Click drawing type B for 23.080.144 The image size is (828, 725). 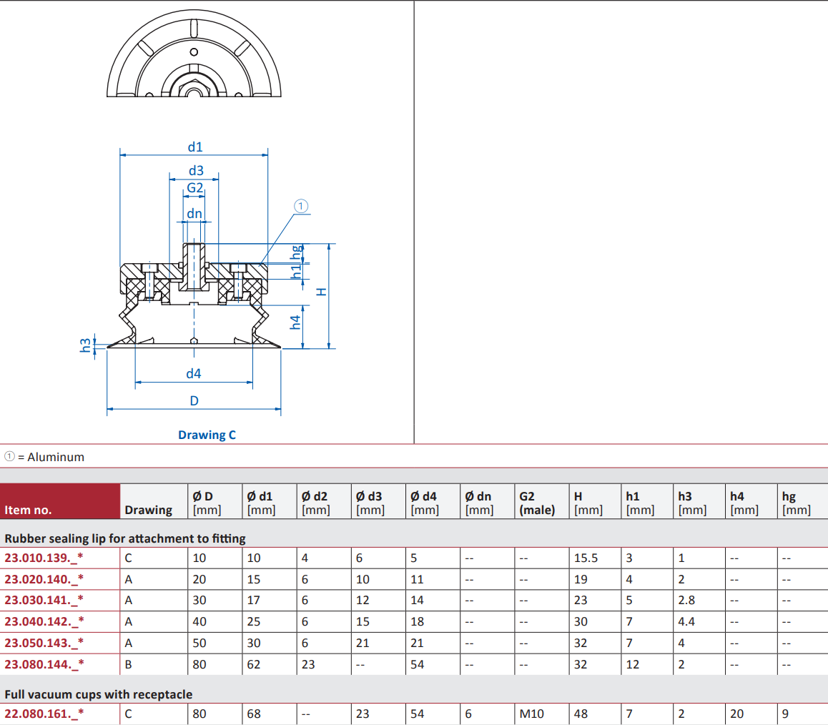pos(128,664)
